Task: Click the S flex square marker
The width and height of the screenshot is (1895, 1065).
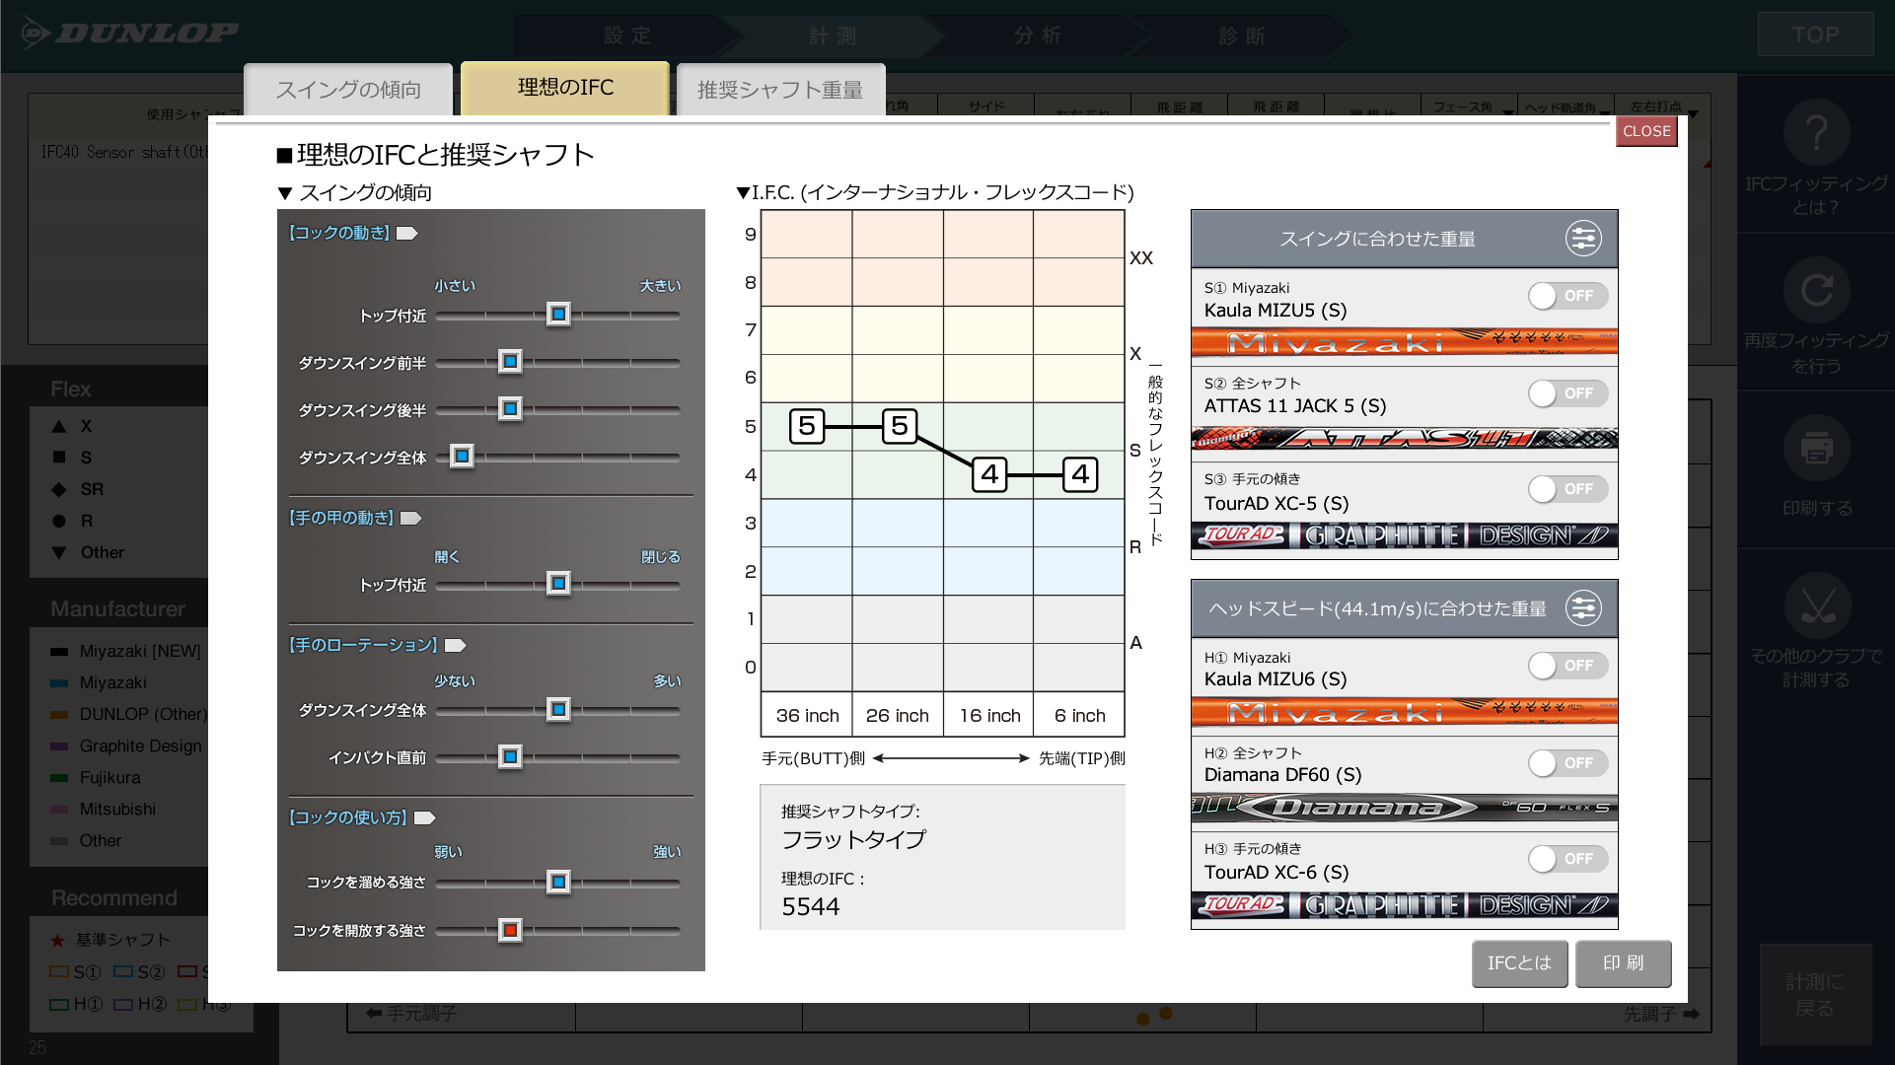Action: [59, 458]
